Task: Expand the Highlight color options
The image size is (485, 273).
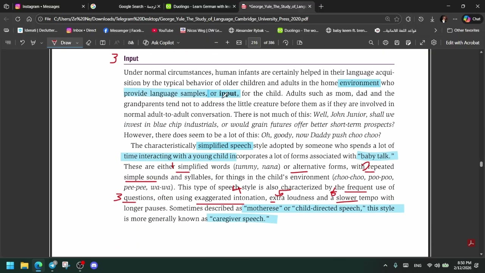Action: [x=41, y=42]
